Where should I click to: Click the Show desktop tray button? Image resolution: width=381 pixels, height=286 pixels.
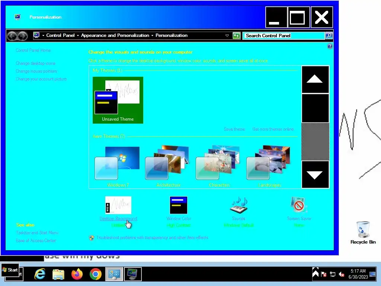(373, 274)
